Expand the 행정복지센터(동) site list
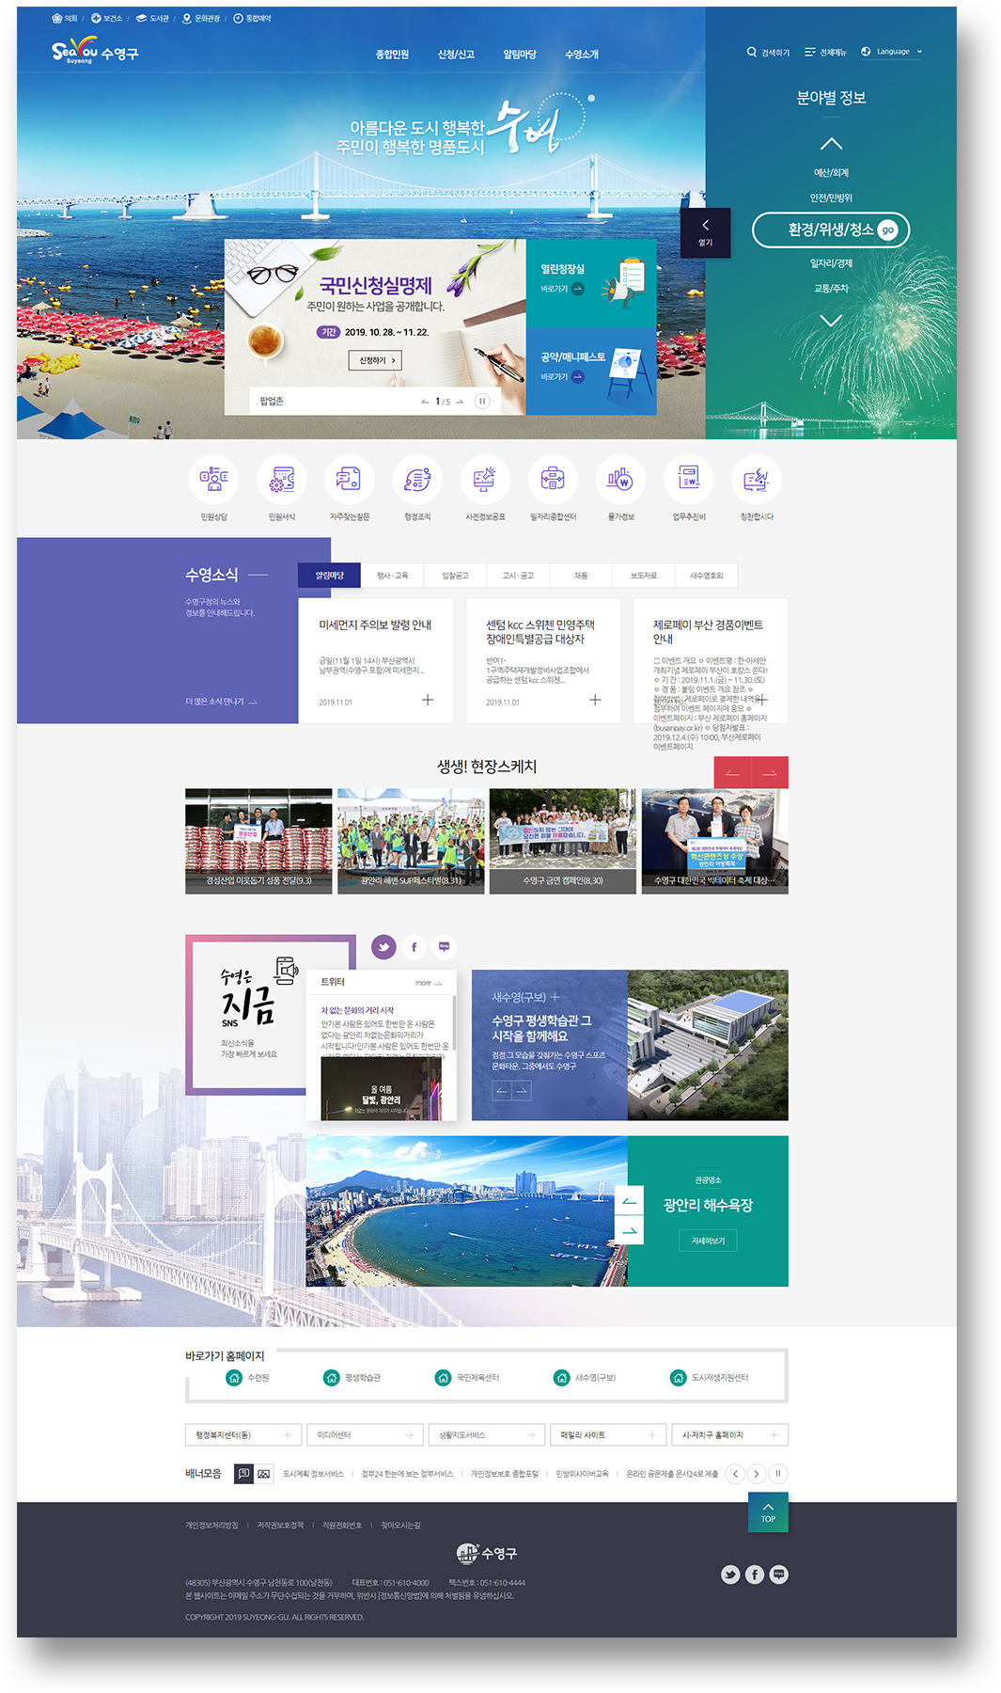The width and height of the screenshot is (1001, 1693). tap(243, 1434)
